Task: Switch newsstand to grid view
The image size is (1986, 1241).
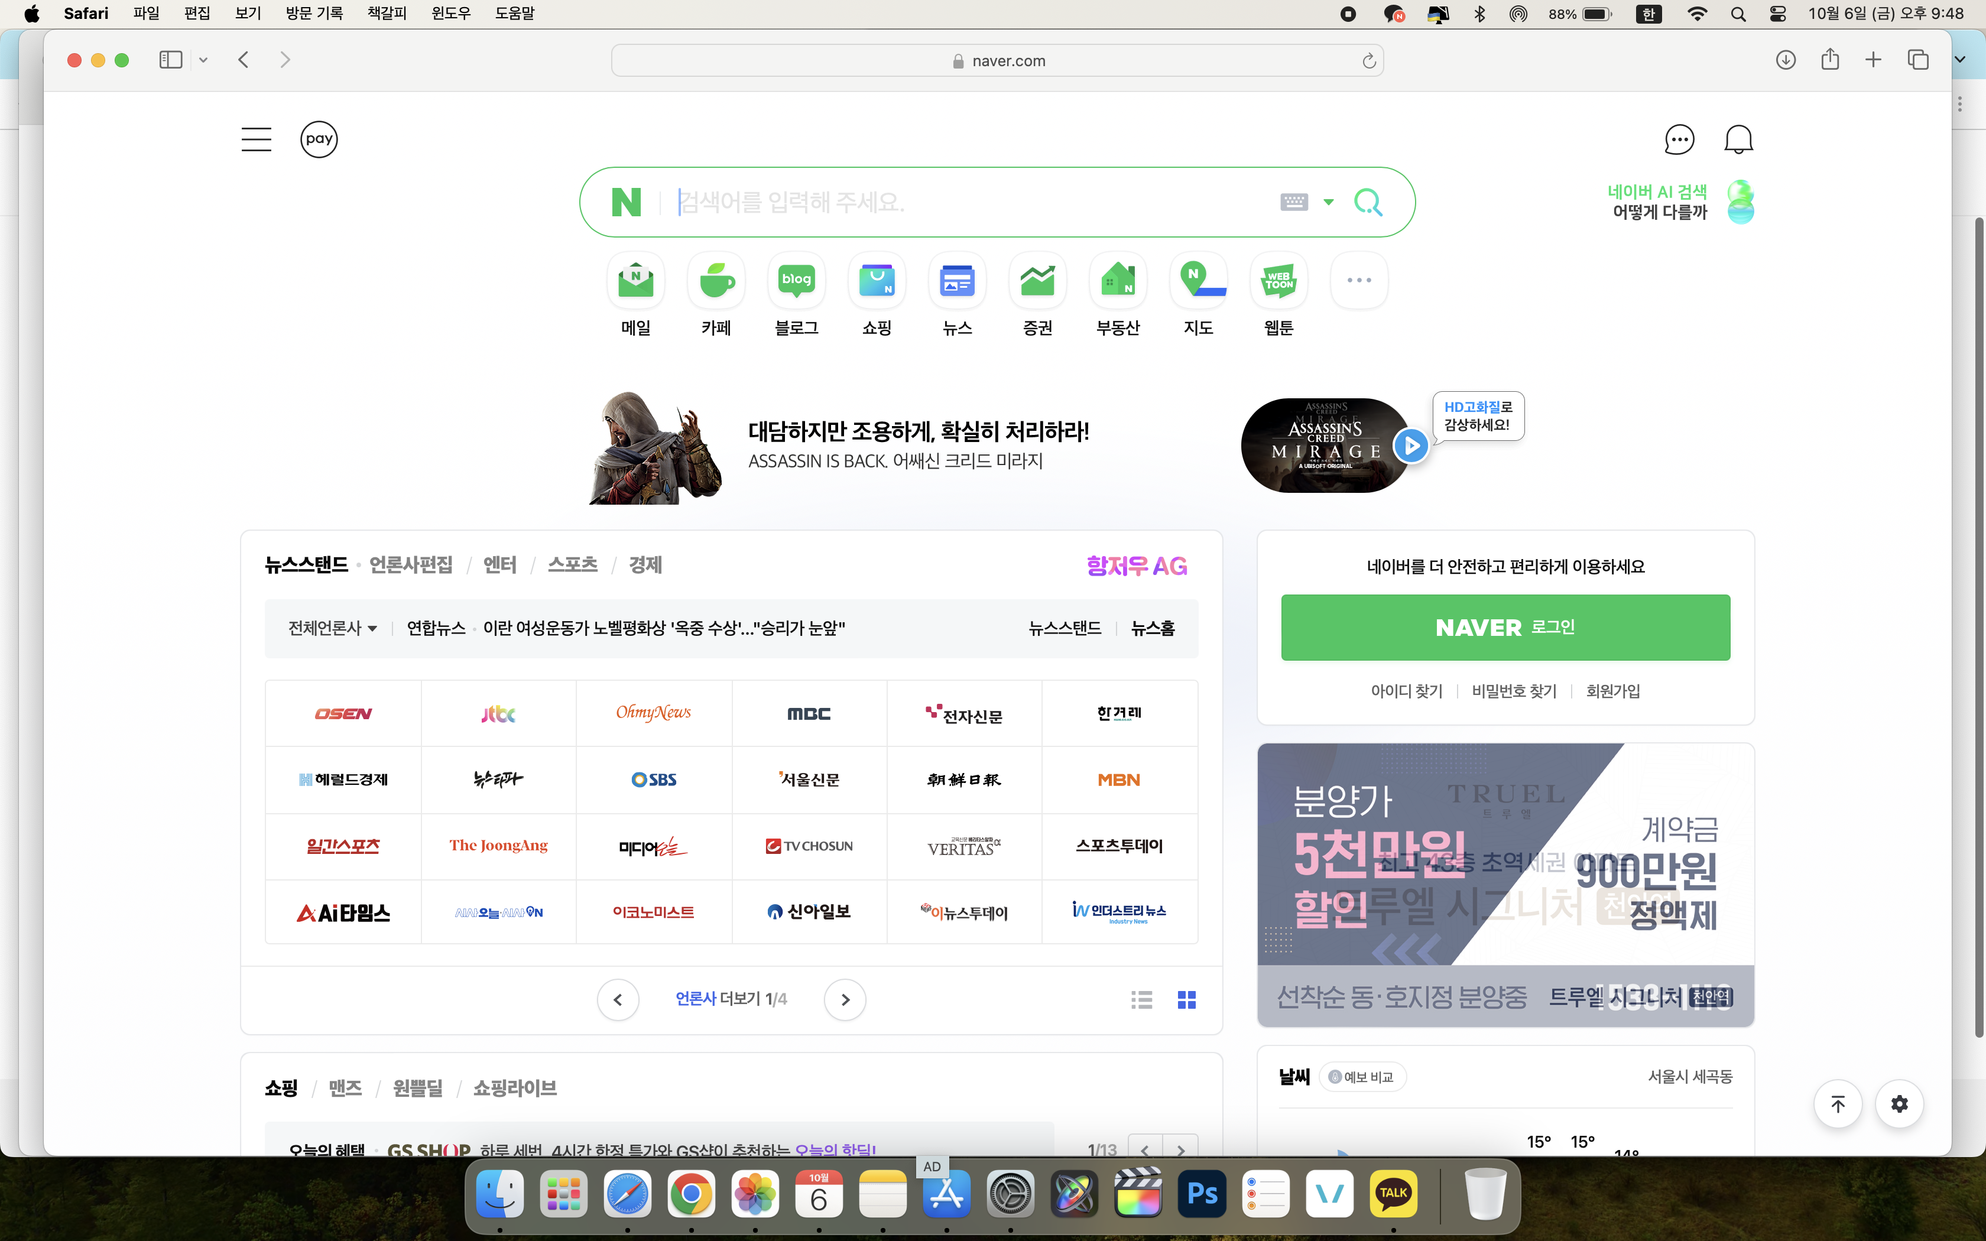Action: (x=1187, y=999)
